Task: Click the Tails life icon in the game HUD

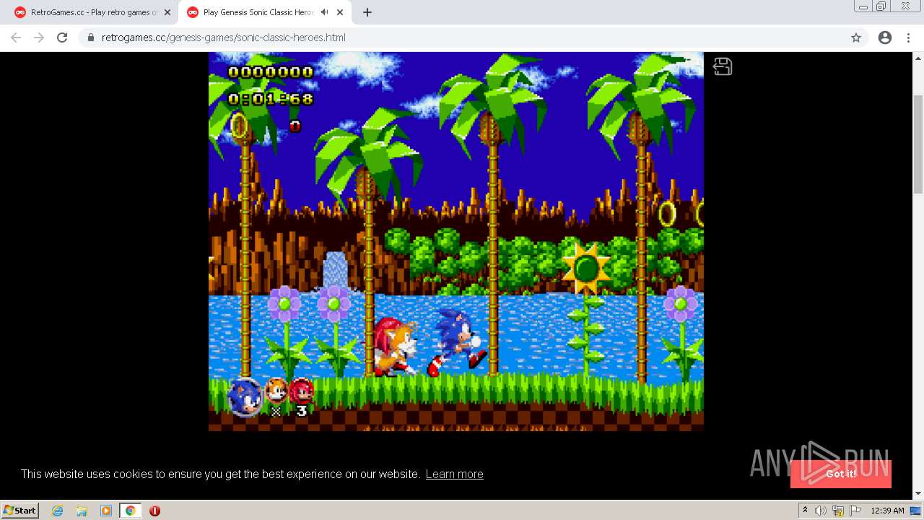Action: pos(276,391)
